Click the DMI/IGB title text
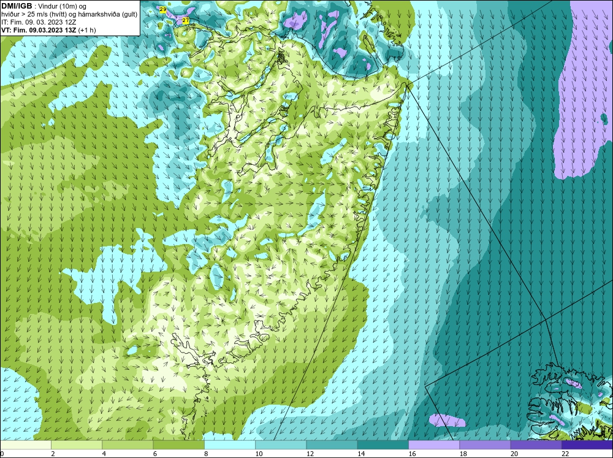 [17, 6]
